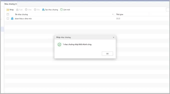Screen dimensions: 170x94
Task: Click the 03:33 duration cell
Action: click(118, 19)
